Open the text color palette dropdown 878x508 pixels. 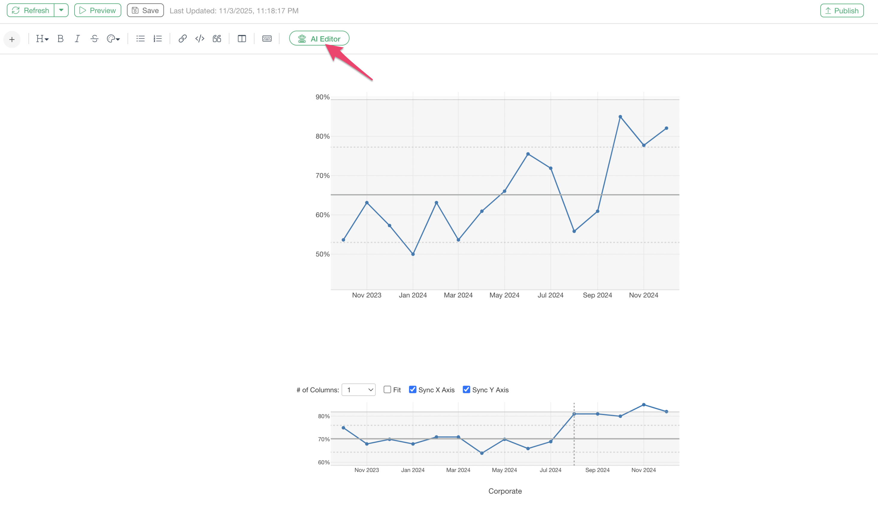pyautogui.click(x=113, y=39)
